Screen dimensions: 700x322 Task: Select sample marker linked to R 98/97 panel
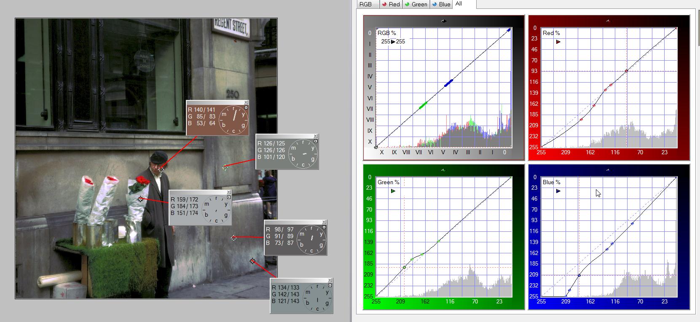coord(234,238)
